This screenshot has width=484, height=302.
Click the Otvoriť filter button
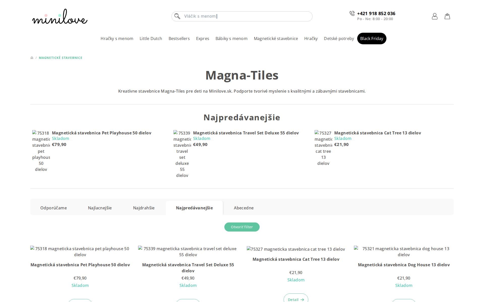tap(242, 227)
